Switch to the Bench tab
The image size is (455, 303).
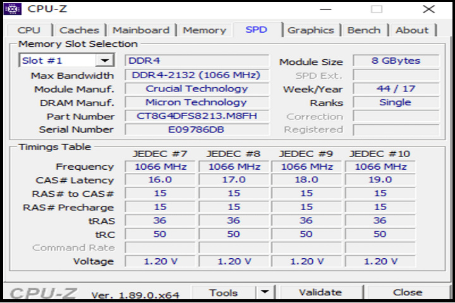tap(364, 30)
